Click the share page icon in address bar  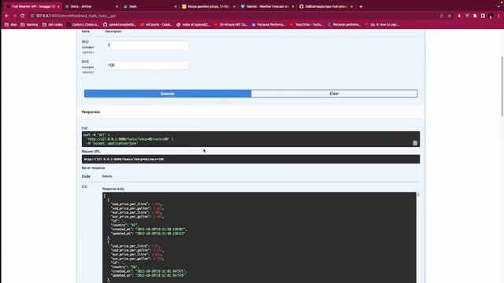(x=442, y=16)
